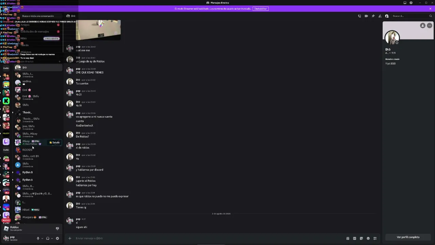Image resolution: width=435 pixels, height=245 pixels.
Task: Open the apps icon in message bar
Action: coord(375,238)
